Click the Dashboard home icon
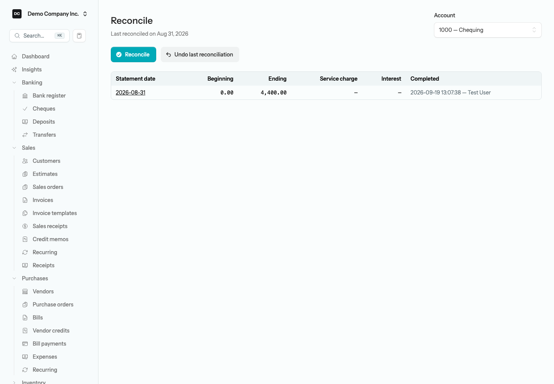The image size is (554, 384). [x=14, y=56]
